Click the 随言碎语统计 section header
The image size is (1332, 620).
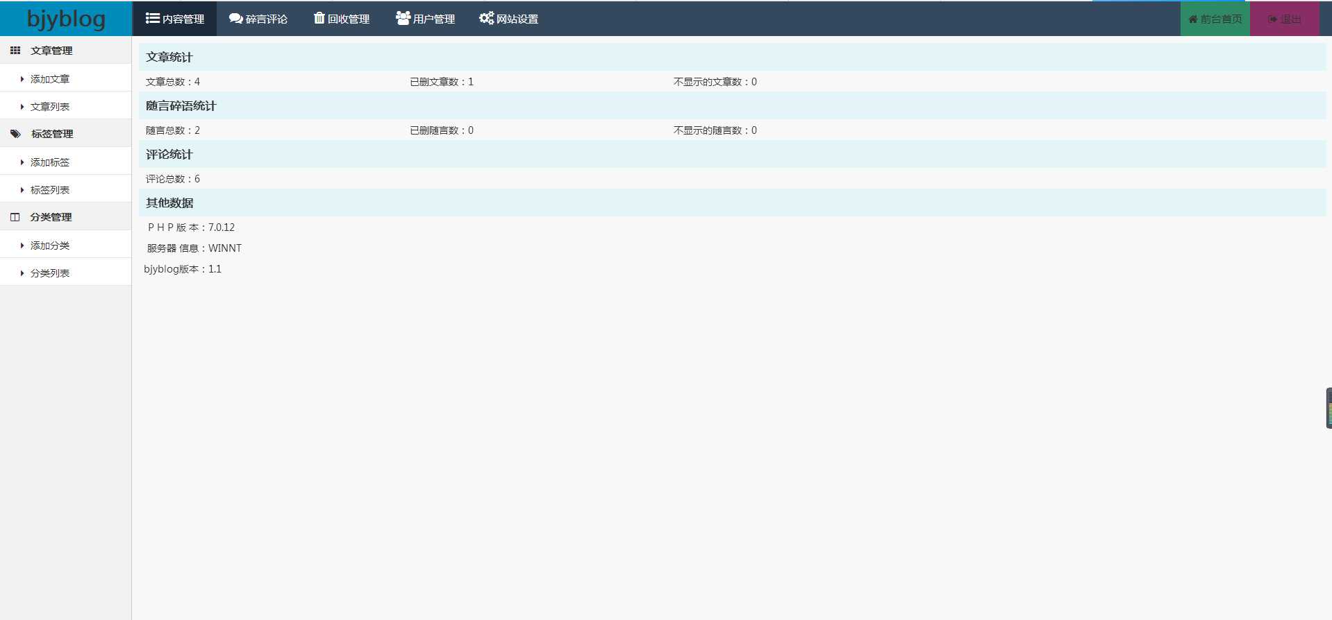click(x=733, y=105)
